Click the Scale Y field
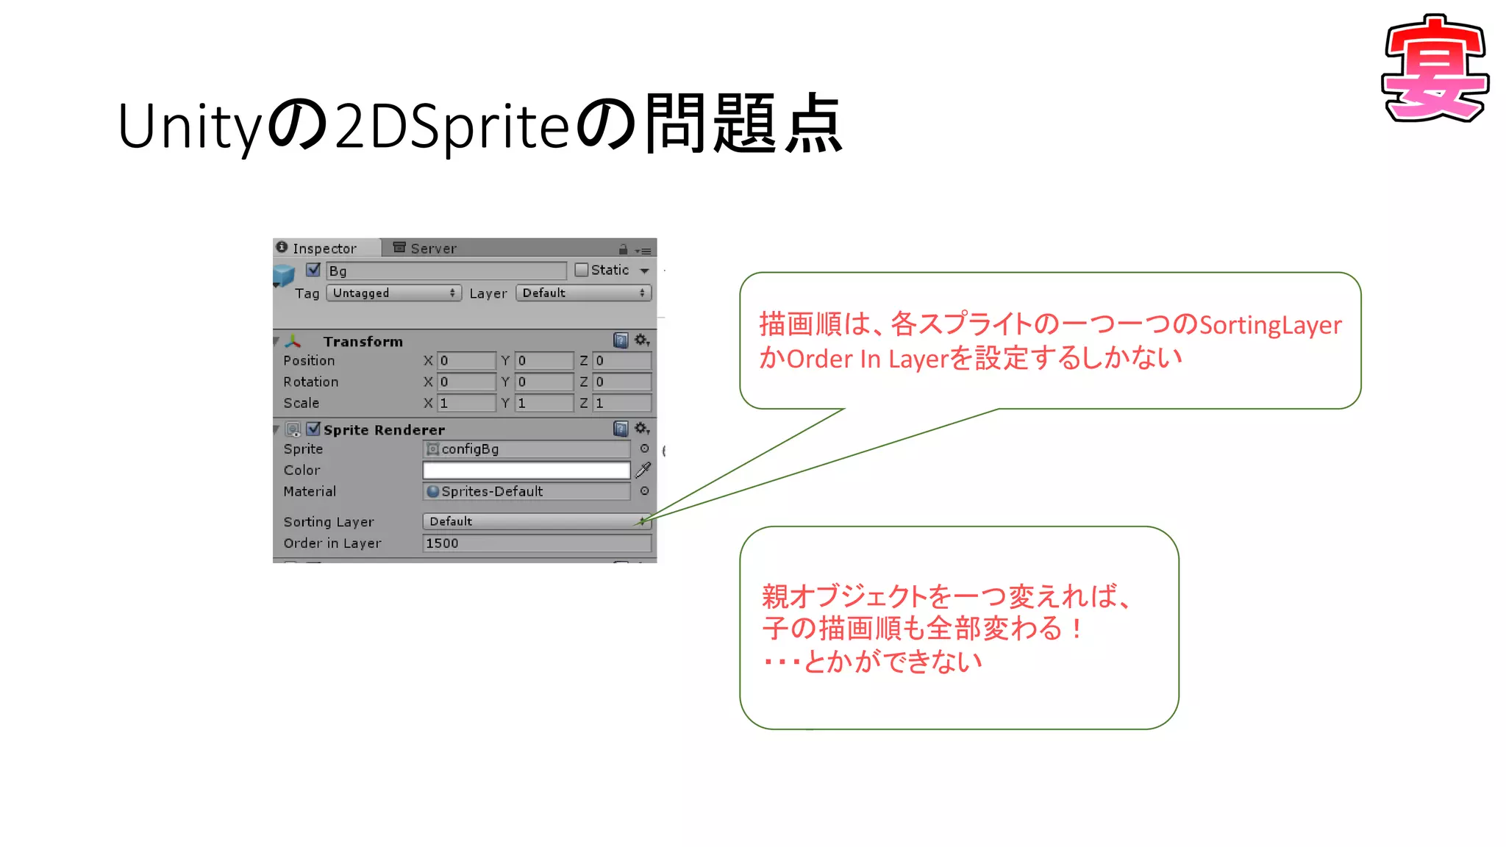1506x847 pixels. (544, 403)
